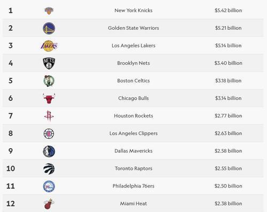Click the New York Knicks logo
The width and height of the screenshot is (267, 212).
[x=49, y=11]
